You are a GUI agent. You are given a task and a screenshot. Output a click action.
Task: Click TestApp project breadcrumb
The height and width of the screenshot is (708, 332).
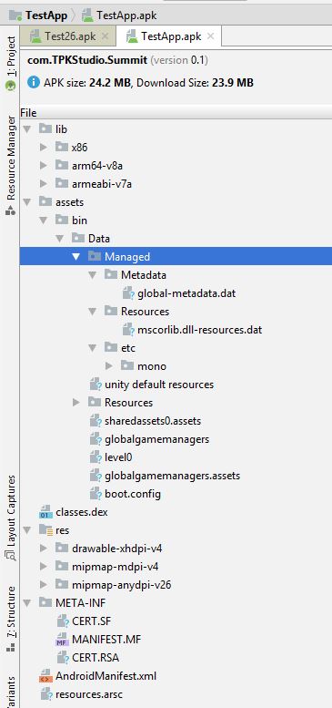tap(38, 15)
